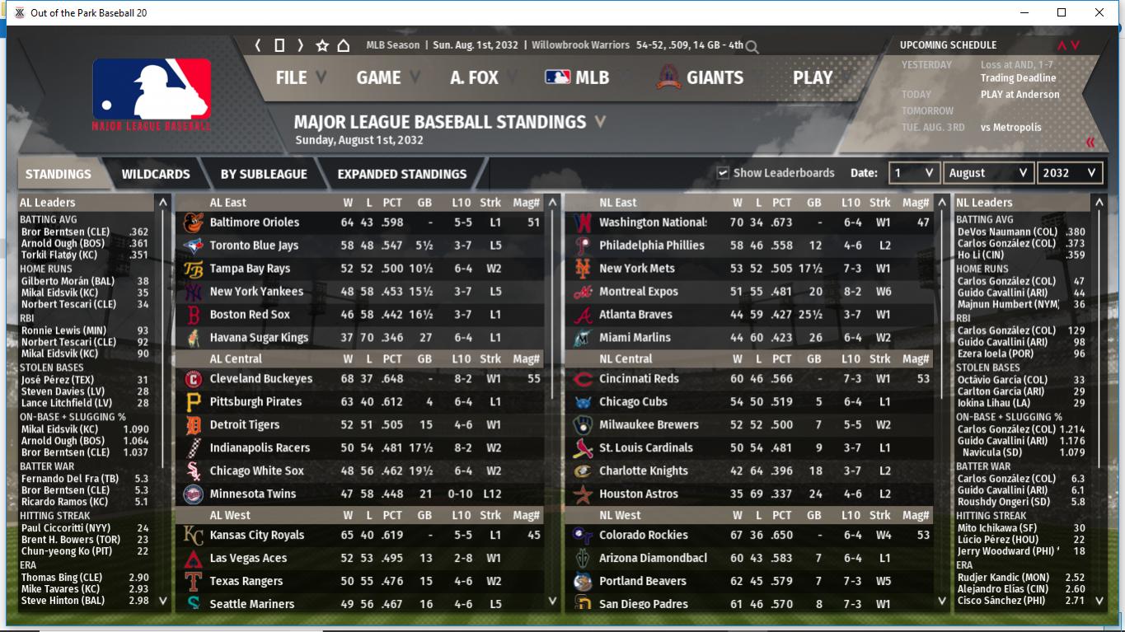Click the Detroit Tigers team logo
The image size is (1125, 632).
(193, 425)
